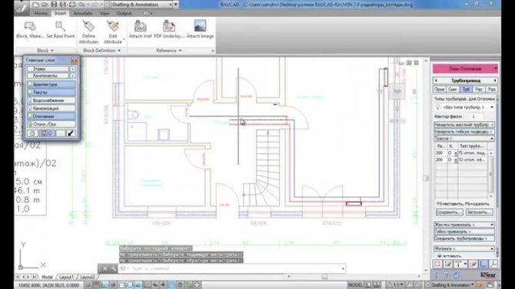515x289 pixels.
Task: Expand the Drafting & Annotation workspace dropdown
Action: 171,5
